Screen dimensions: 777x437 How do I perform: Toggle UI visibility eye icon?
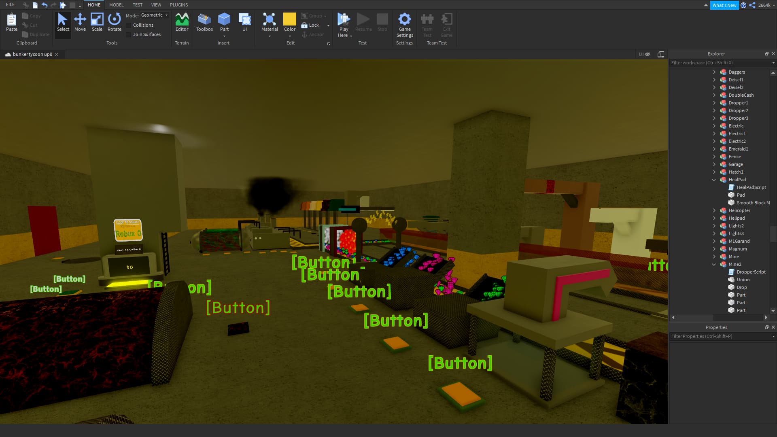tap(647, 54)
